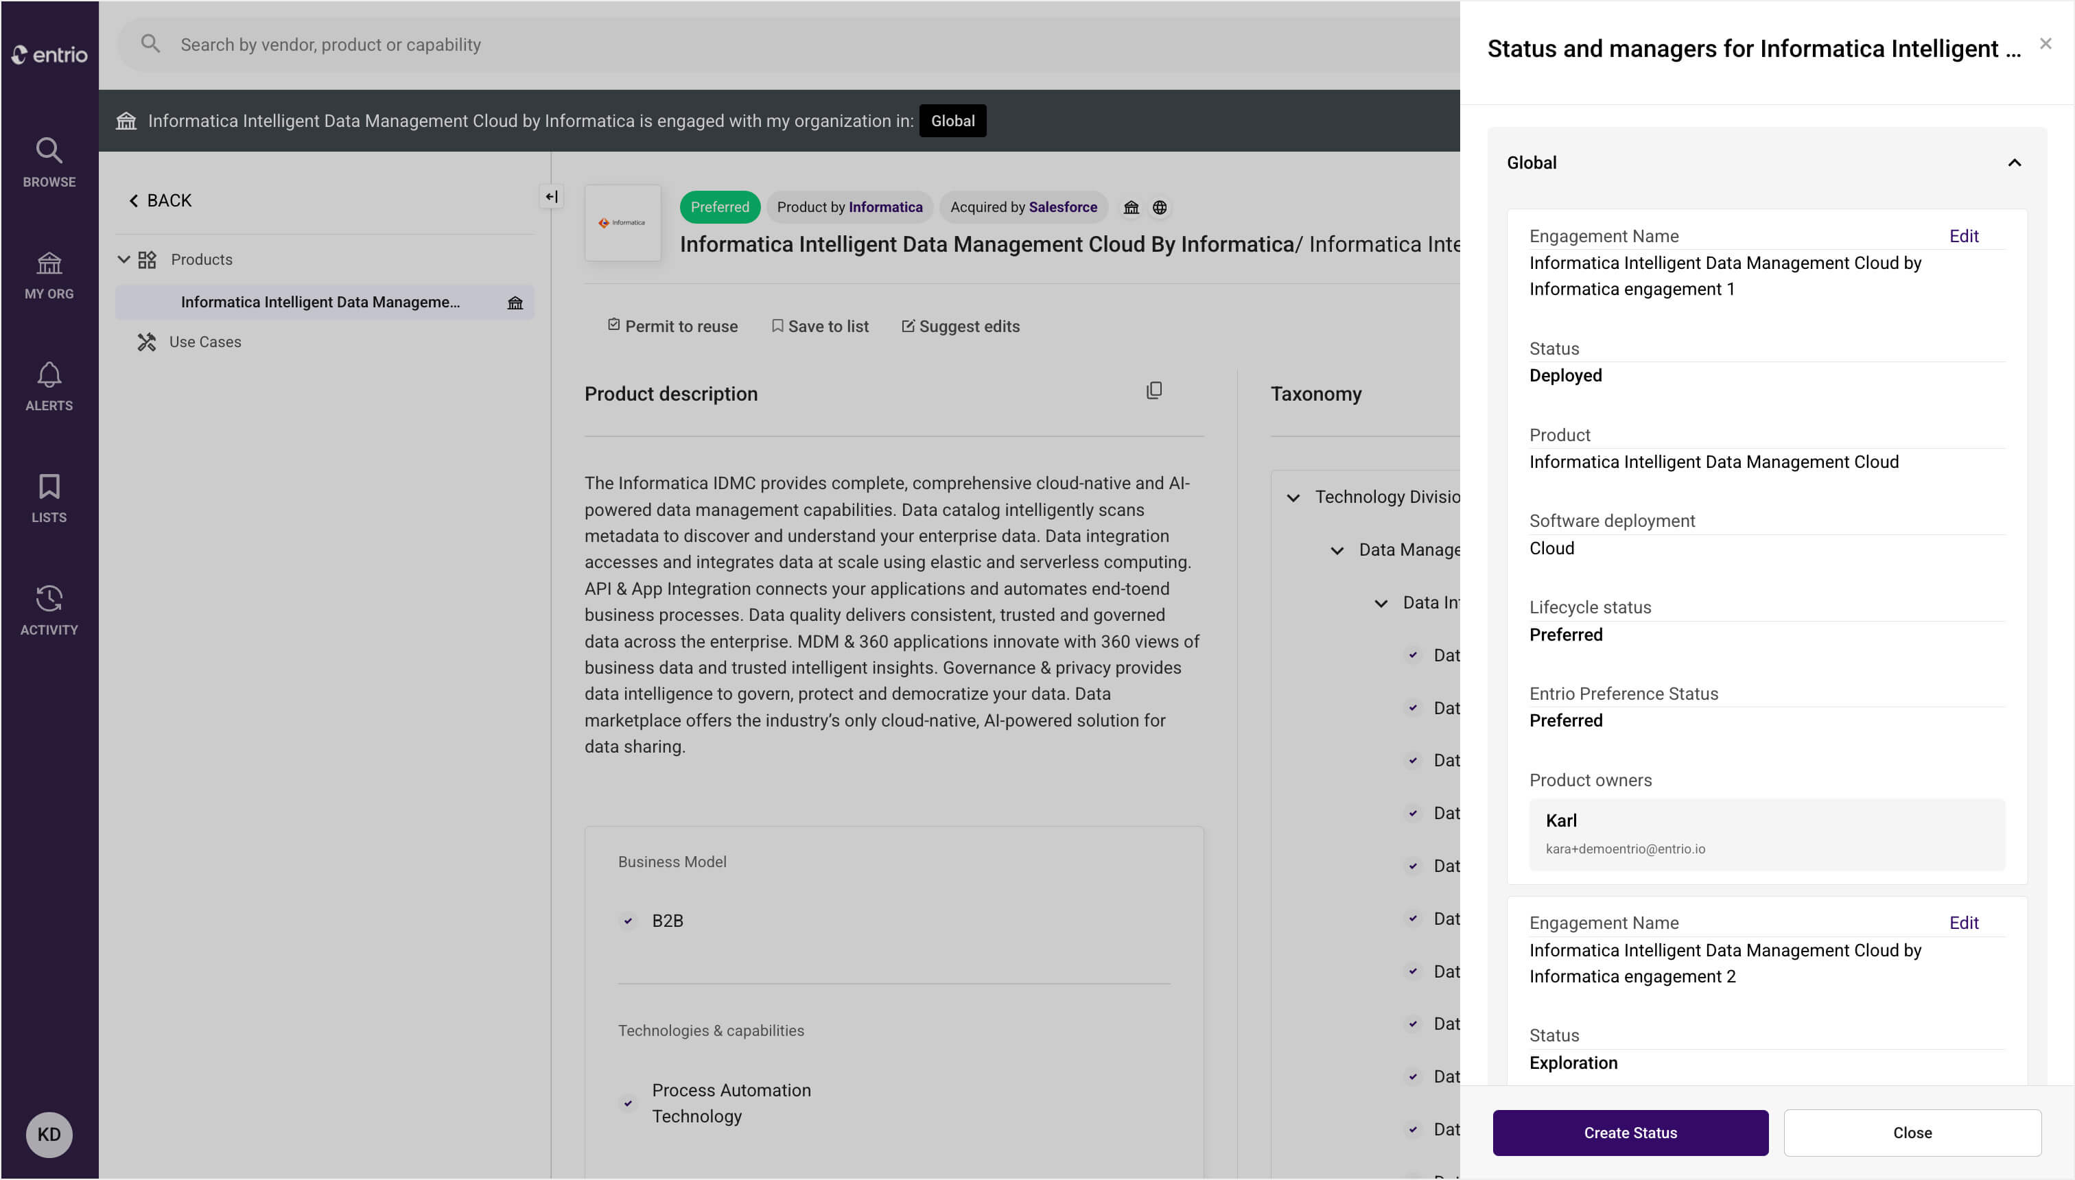Click the Use Cases tools icon
Screen dimensions: 2075x1180
pyautogui.click(x=147, y=342)
